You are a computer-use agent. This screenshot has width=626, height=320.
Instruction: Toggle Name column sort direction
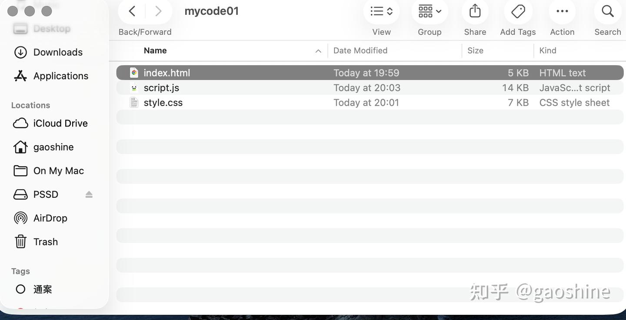point(318,51)
